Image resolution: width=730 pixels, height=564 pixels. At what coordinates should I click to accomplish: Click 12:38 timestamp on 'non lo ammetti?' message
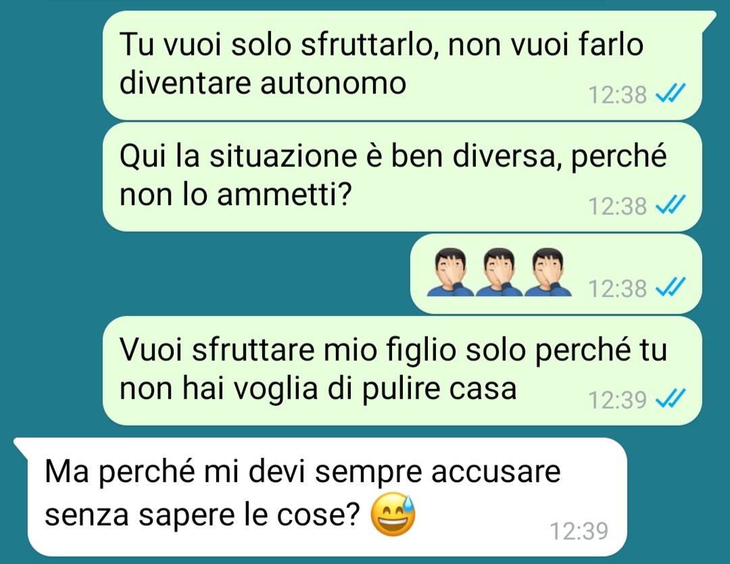pos(617,205)
